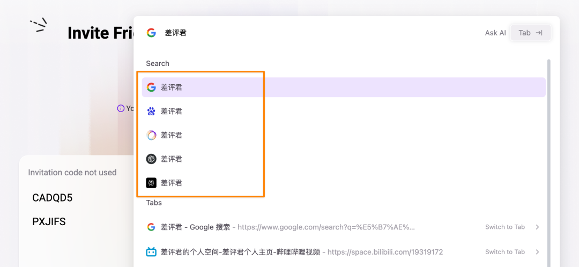579x267 pixels.
Task: Click the Invitation code not used label
Action: tap(72, 173)
